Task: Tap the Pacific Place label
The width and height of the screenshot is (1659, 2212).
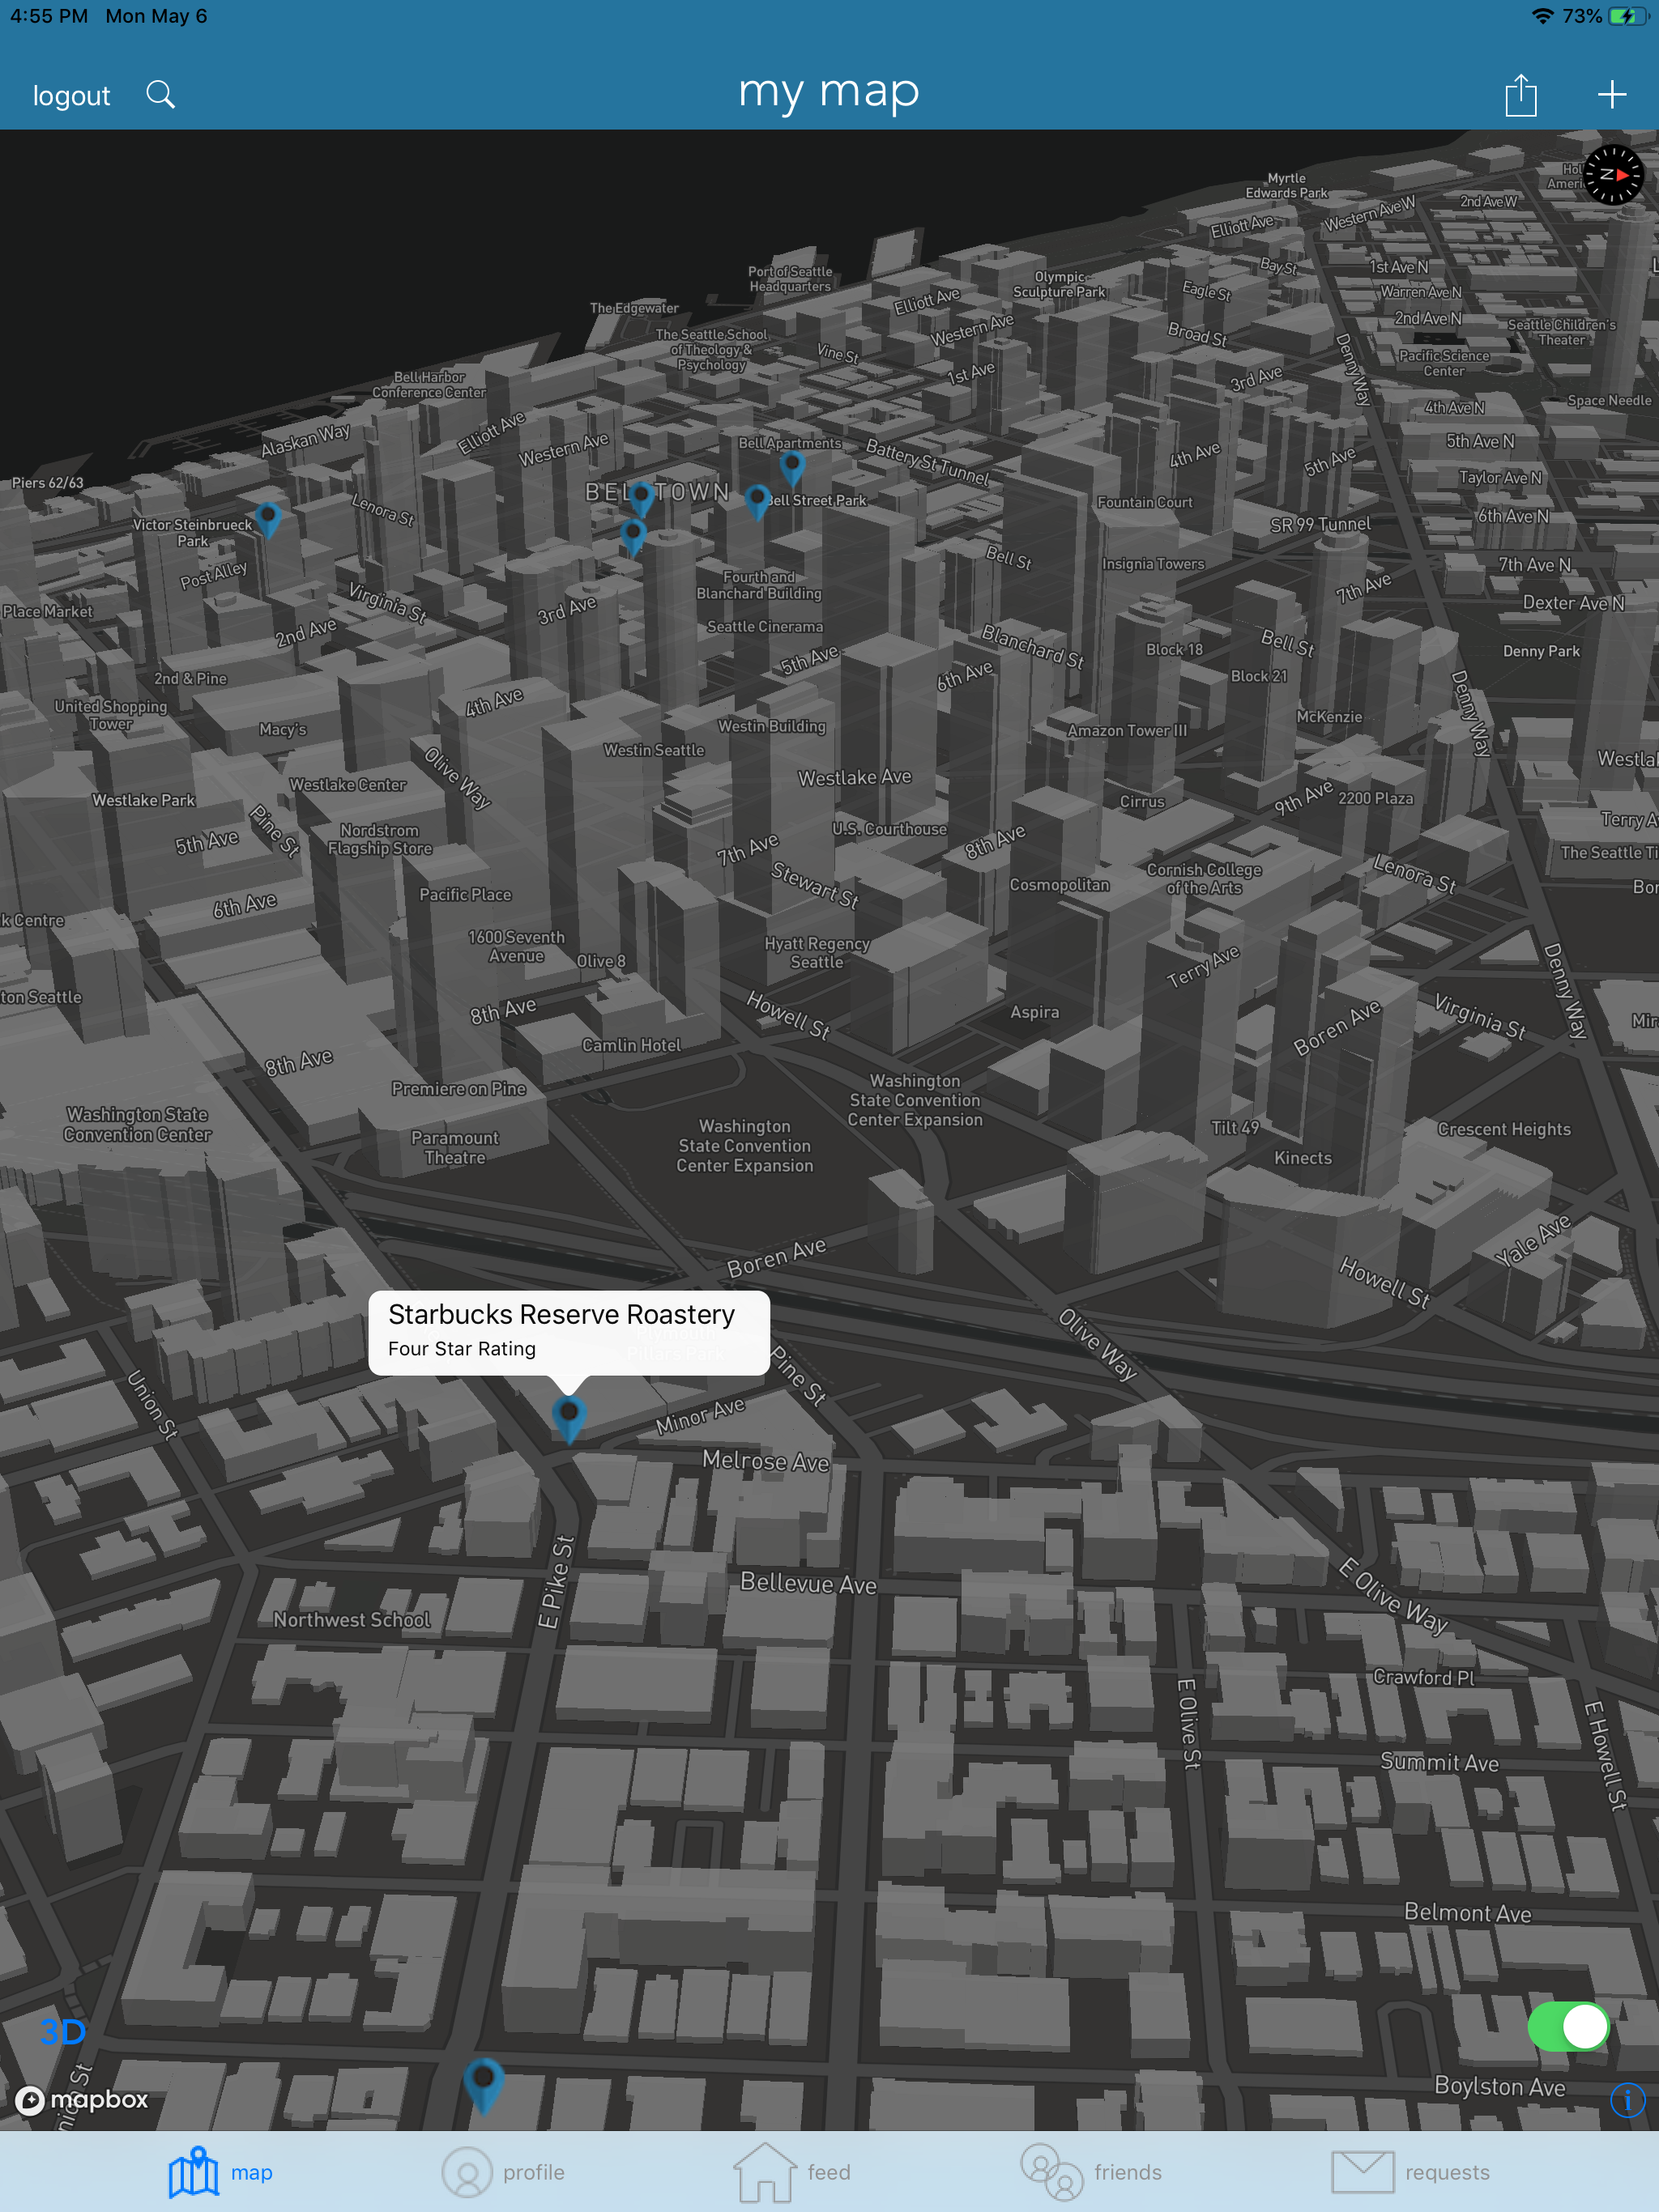Action: coord(465,895)
